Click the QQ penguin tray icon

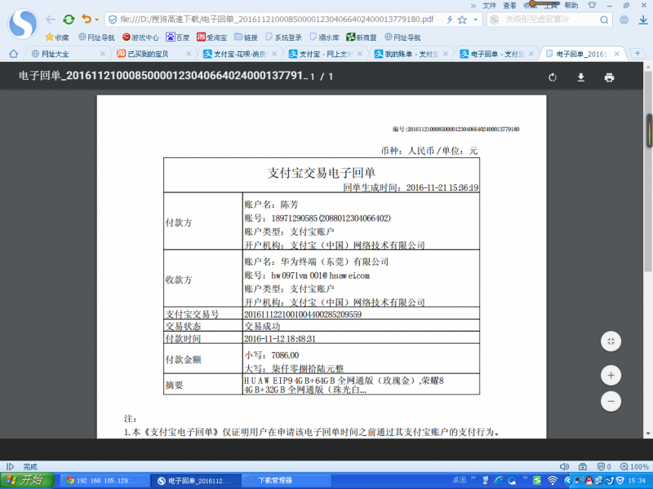pyautogui.click(x=589, y=481)
